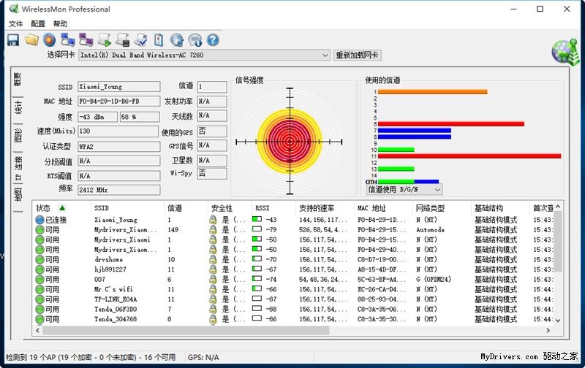This screenshot has width=585, height=368.
Task: Click the Save floppy disk toolbar icon
Action: tap(13, 40)
